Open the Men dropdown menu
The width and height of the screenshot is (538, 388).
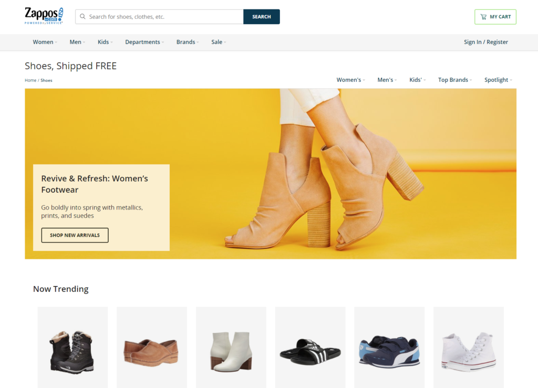pos(77,42)
